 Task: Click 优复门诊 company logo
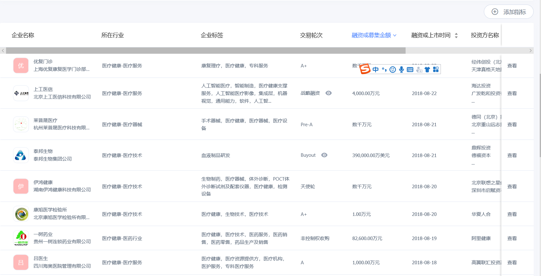[21, 66]
